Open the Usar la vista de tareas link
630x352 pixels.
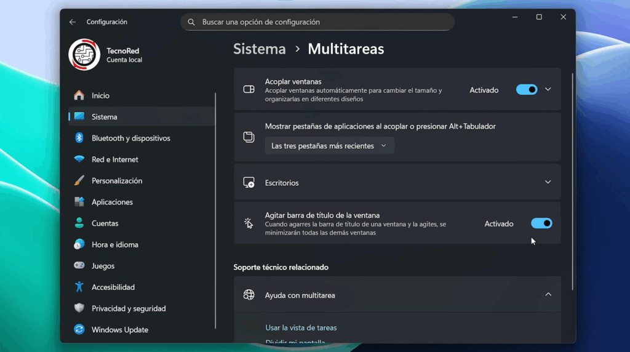pos(301,328)
